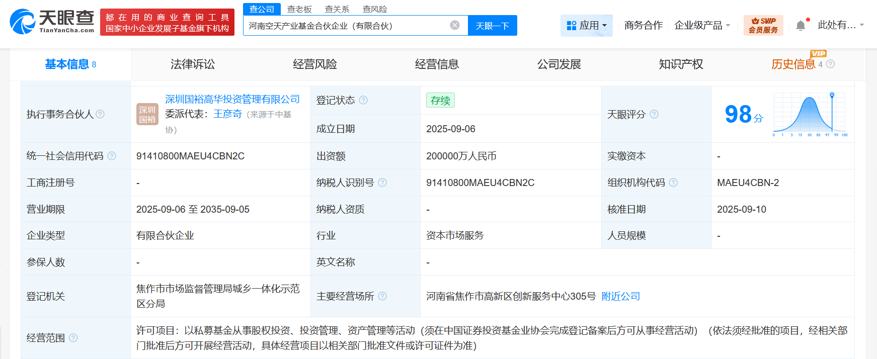Click the 深圳国裕 company logo thumbnail
This screenshot has height=359, width=877.
tap(147, 114)
